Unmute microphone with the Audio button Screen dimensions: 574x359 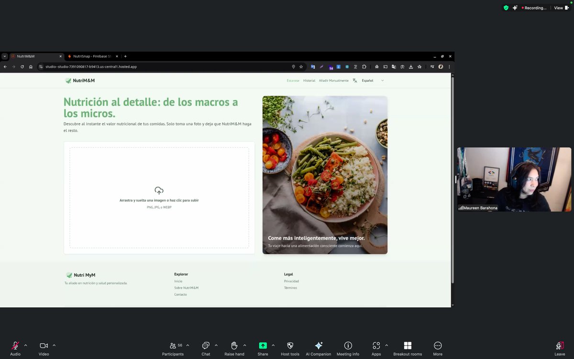coord(15,348)
